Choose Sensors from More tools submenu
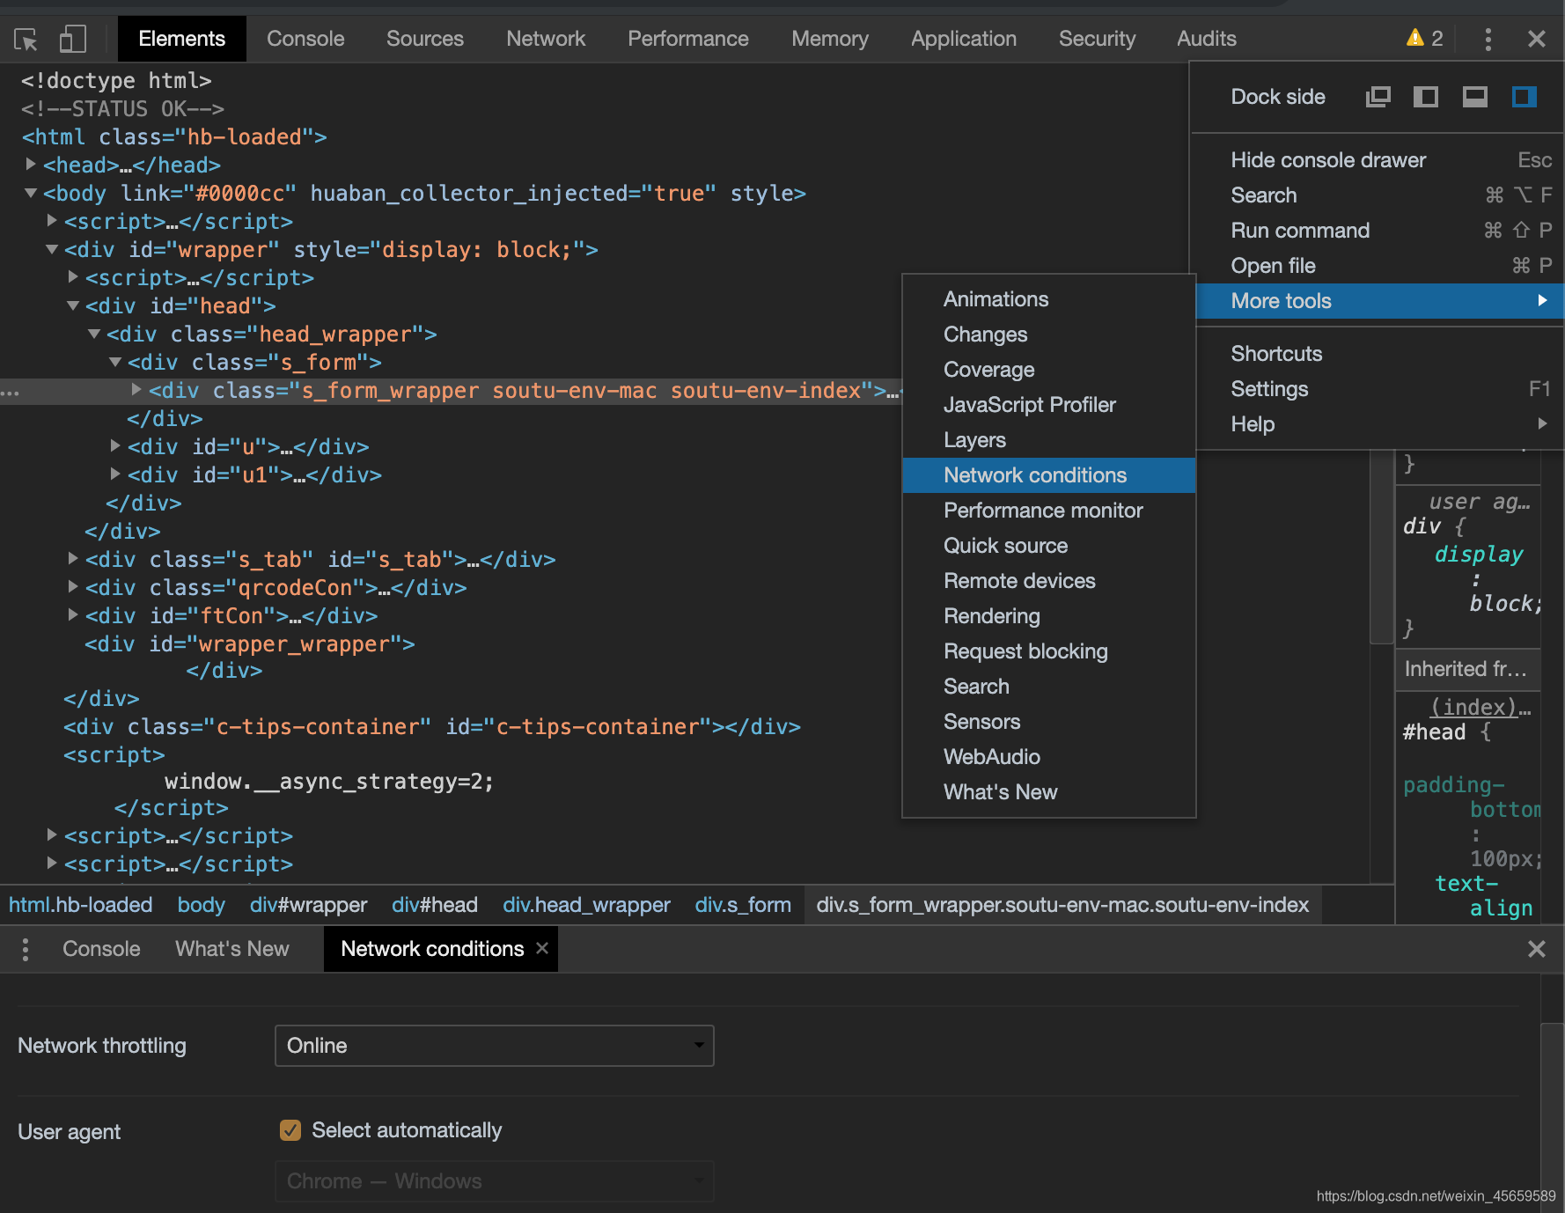1565x1213 pixels. point(1049,722)
